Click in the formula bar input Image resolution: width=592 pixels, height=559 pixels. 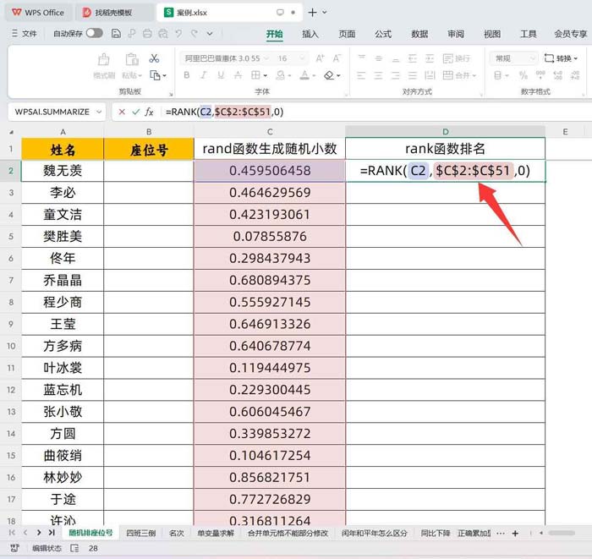point(377,112)
